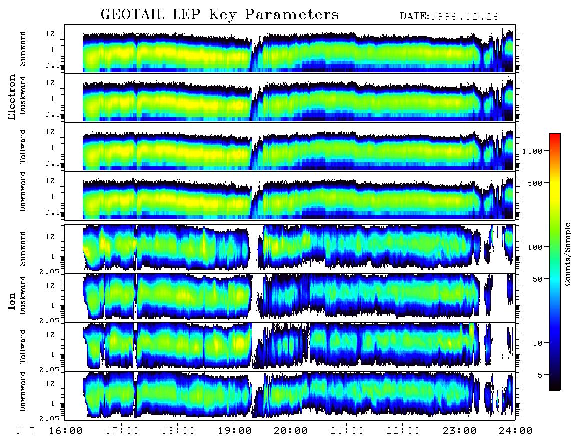571x440 pixels.
Task: Select the 50 colorbar tick label
Action: [537, 279]
